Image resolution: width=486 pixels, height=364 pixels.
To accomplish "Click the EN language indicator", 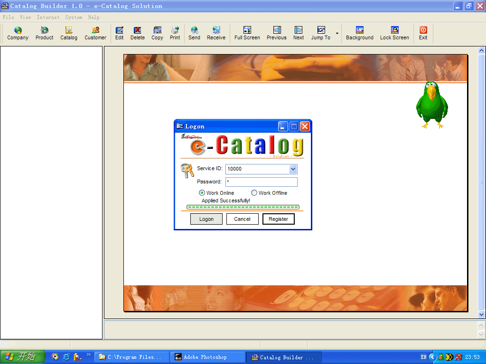I will 423,357.
